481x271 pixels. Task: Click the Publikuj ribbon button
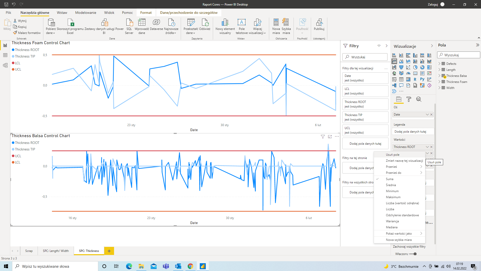click(319, 25)
